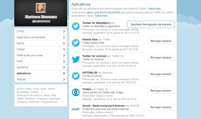The height and width of the screenshot is (119, 201).
Task: Click Saiba mais after 'dispositivos e apps'
Action: (101, 16)
